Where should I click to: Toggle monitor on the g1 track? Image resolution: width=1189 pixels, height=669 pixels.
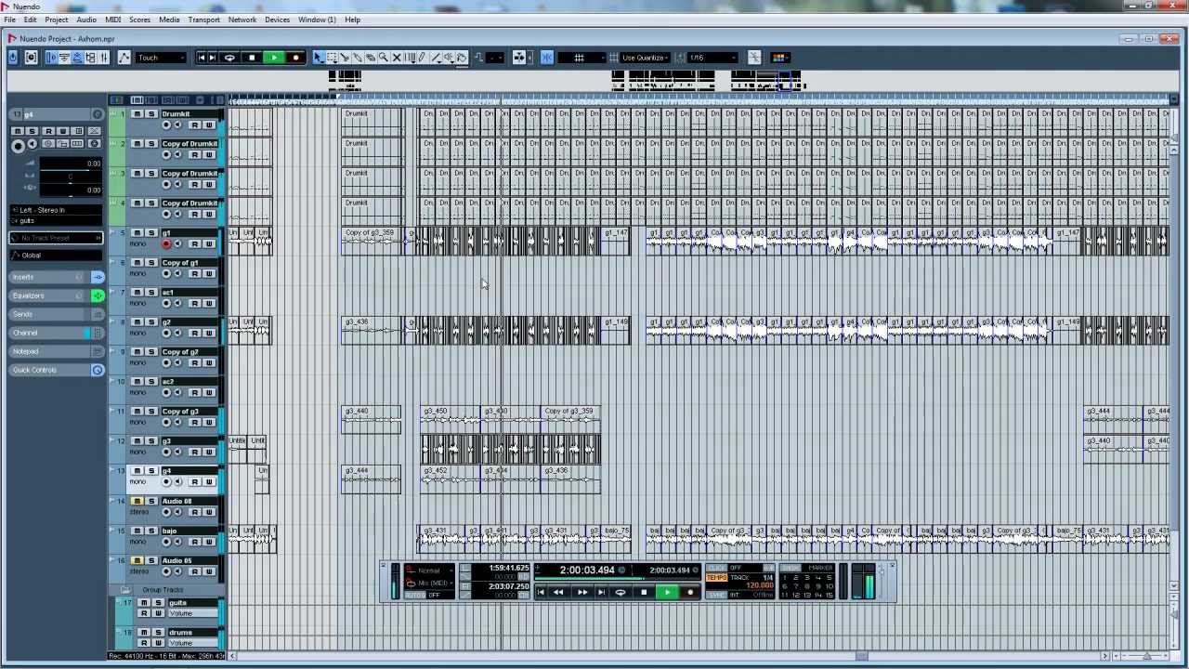(177, 244)
